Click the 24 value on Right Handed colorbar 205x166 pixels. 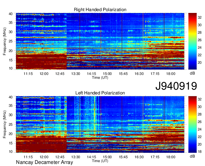200,48
